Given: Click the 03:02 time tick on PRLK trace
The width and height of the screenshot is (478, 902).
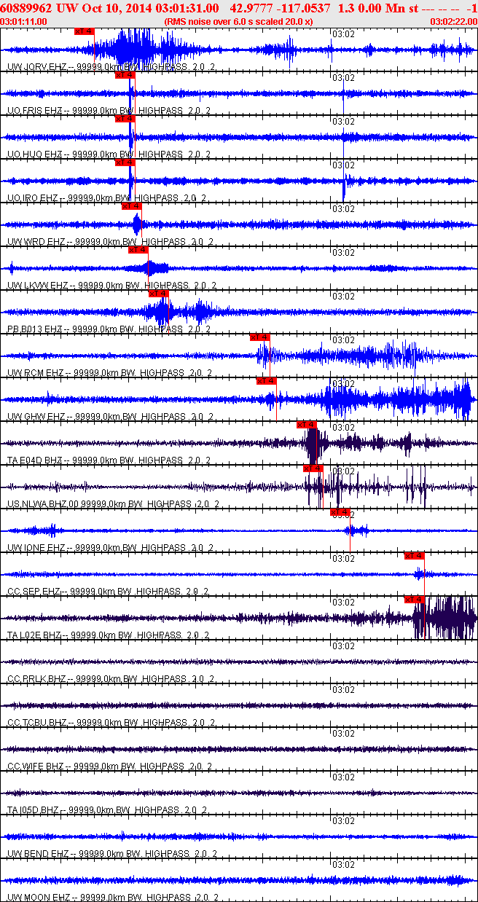Looking at the screenshot, I should point(343,646).
